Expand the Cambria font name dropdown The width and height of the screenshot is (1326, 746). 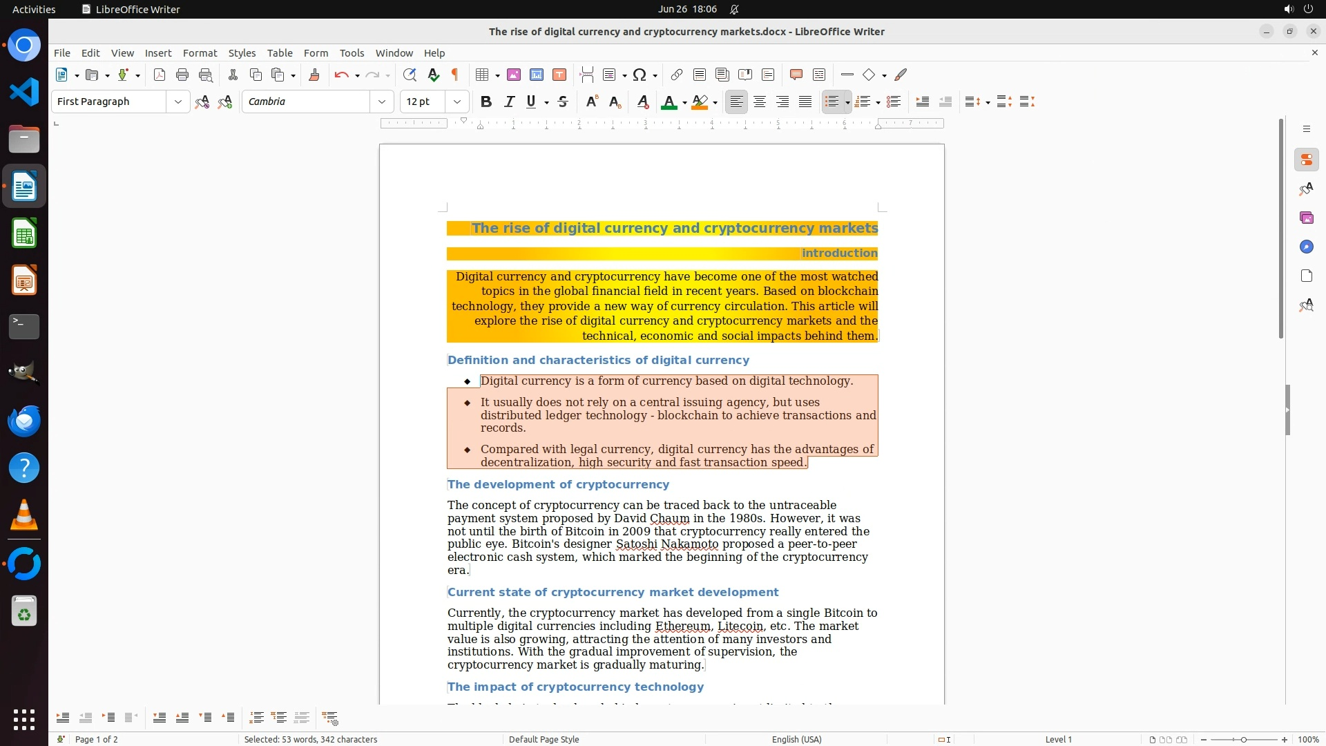[381, 102]
